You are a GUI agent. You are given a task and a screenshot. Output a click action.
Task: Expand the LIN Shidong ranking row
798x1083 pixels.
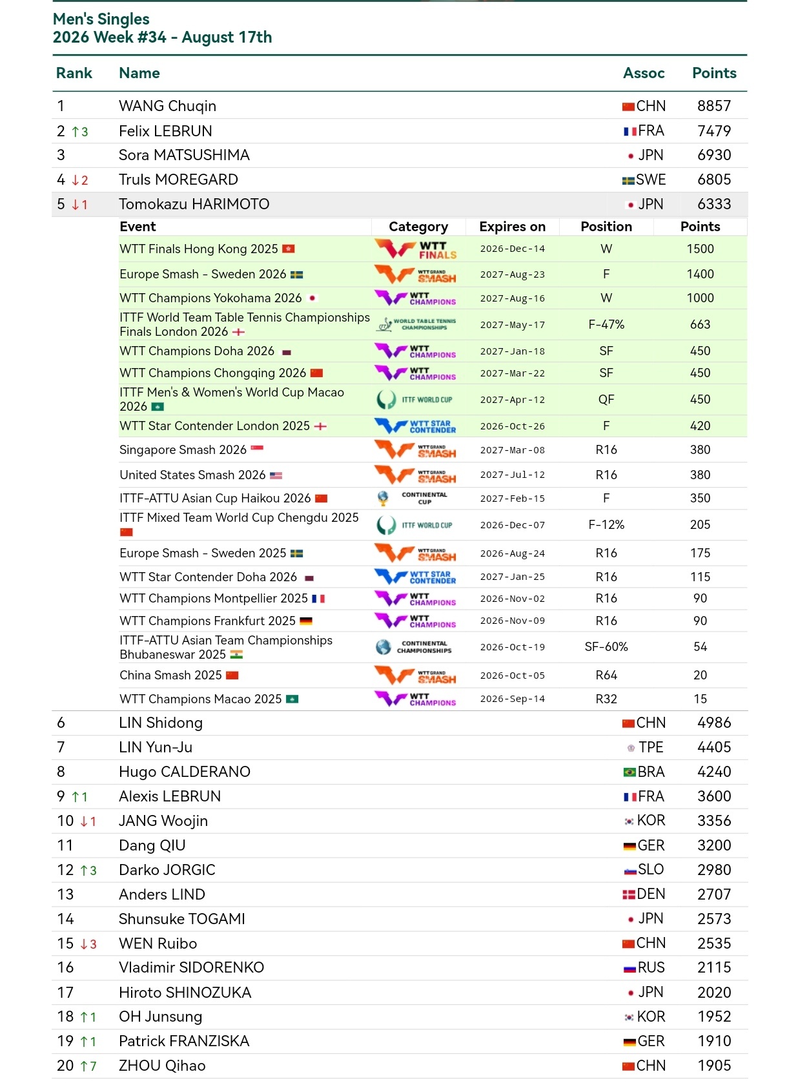400,723
